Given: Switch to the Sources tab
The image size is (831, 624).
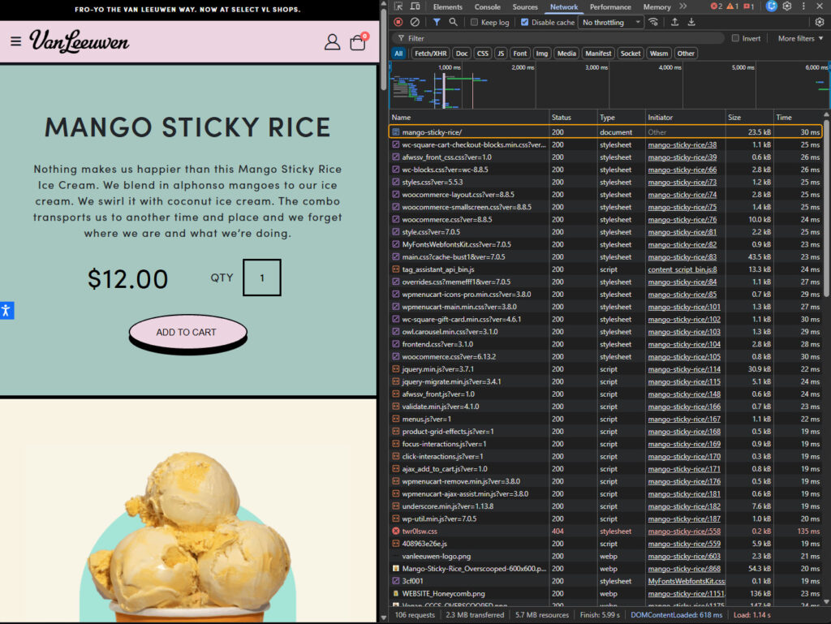Looking at the screenshot, I should coord(525,6).
